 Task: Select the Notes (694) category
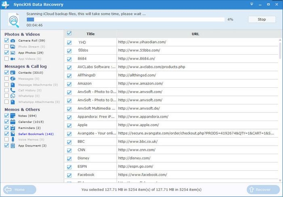[x=27, y=116]
